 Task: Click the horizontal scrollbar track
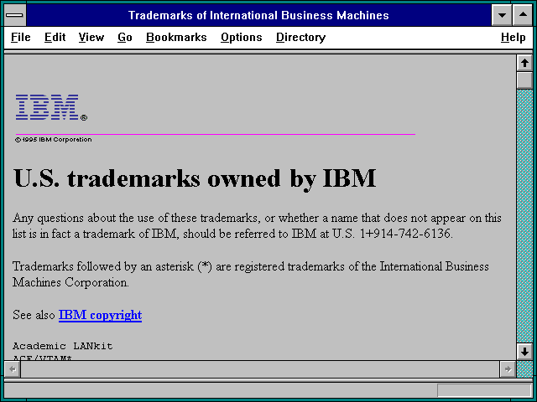(260, 369)
